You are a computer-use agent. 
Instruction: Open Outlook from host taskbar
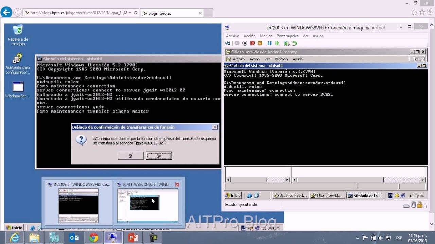[x=74, y=238]
